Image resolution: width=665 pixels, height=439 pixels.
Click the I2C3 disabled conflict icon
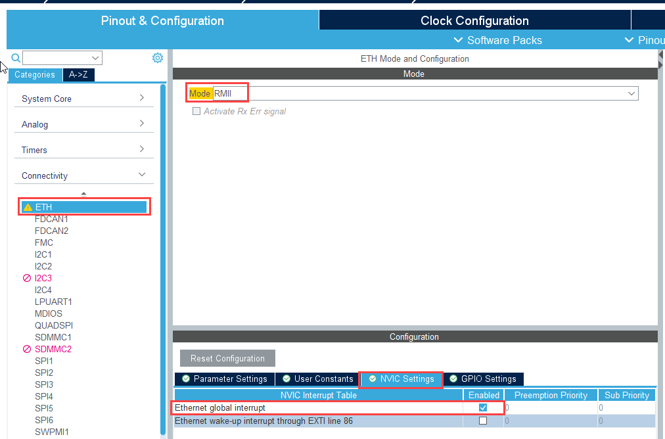coord(27,278)
